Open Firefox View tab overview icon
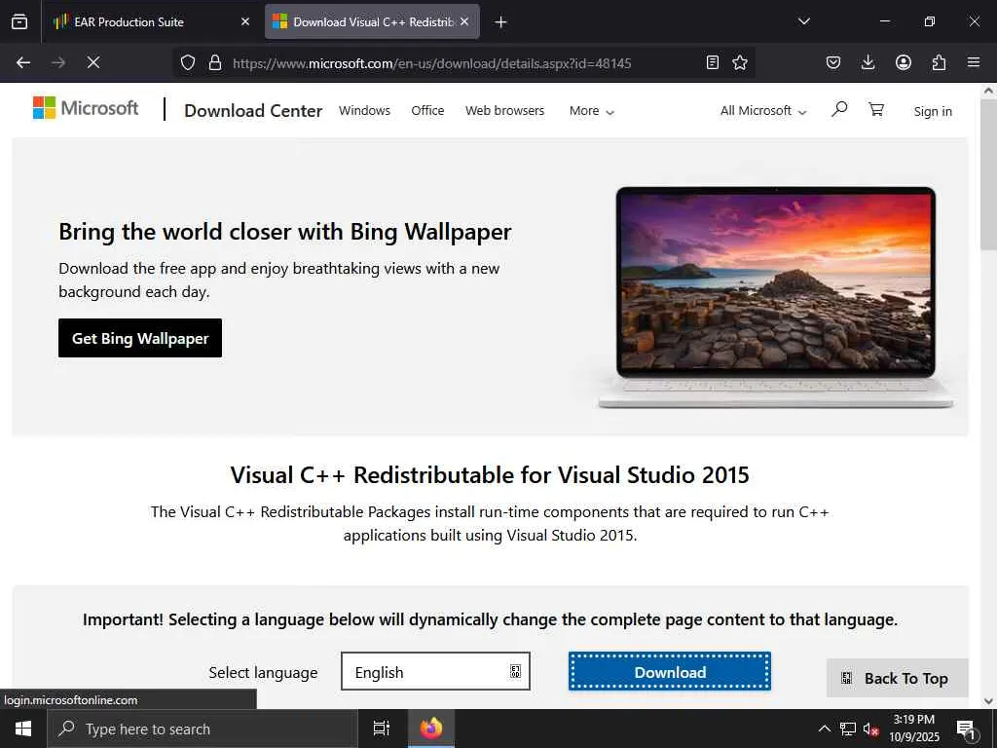The height and width of the screenshot is (748, 997). click(19, 21)
